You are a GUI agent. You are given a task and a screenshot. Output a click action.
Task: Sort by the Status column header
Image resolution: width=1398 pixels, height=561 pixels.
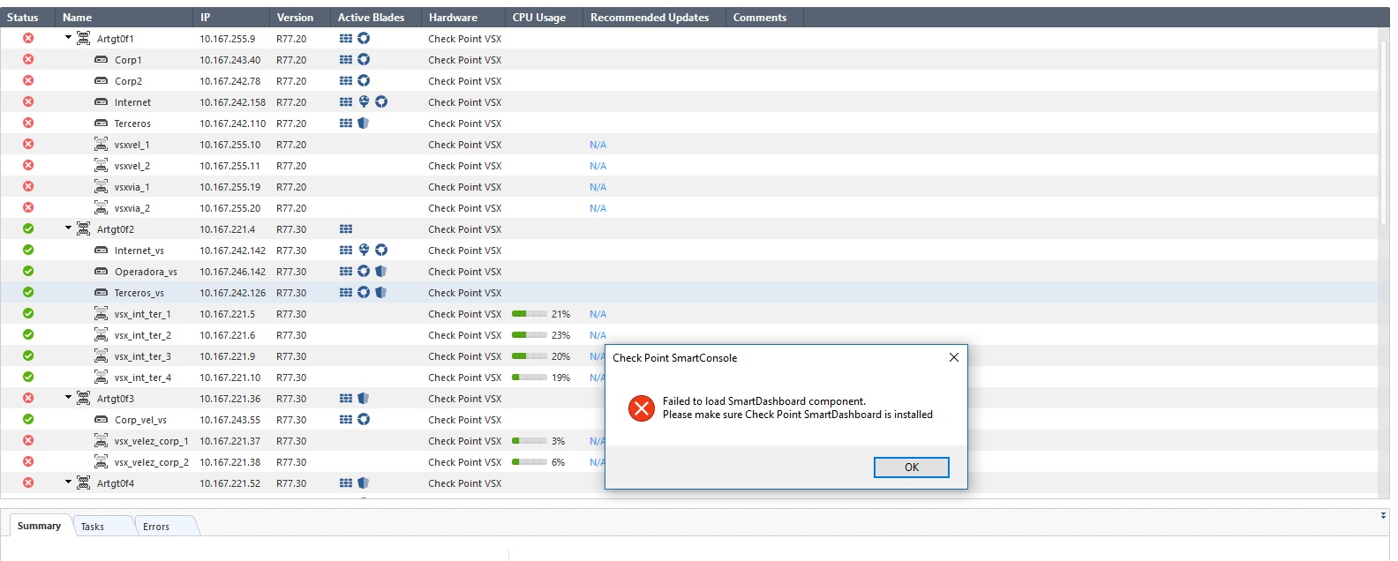tap(27, 17)
